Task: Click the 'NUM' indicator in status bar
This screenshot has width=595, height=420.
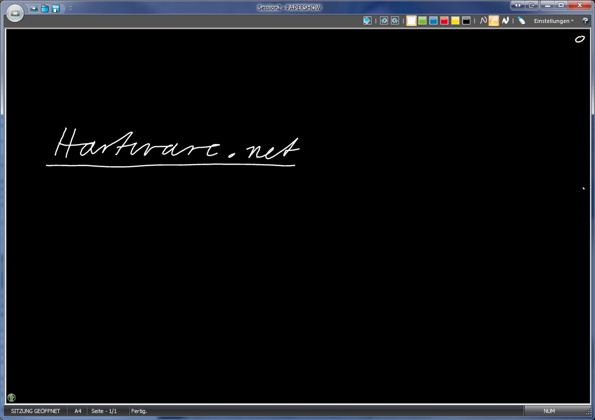Action: 549,411
